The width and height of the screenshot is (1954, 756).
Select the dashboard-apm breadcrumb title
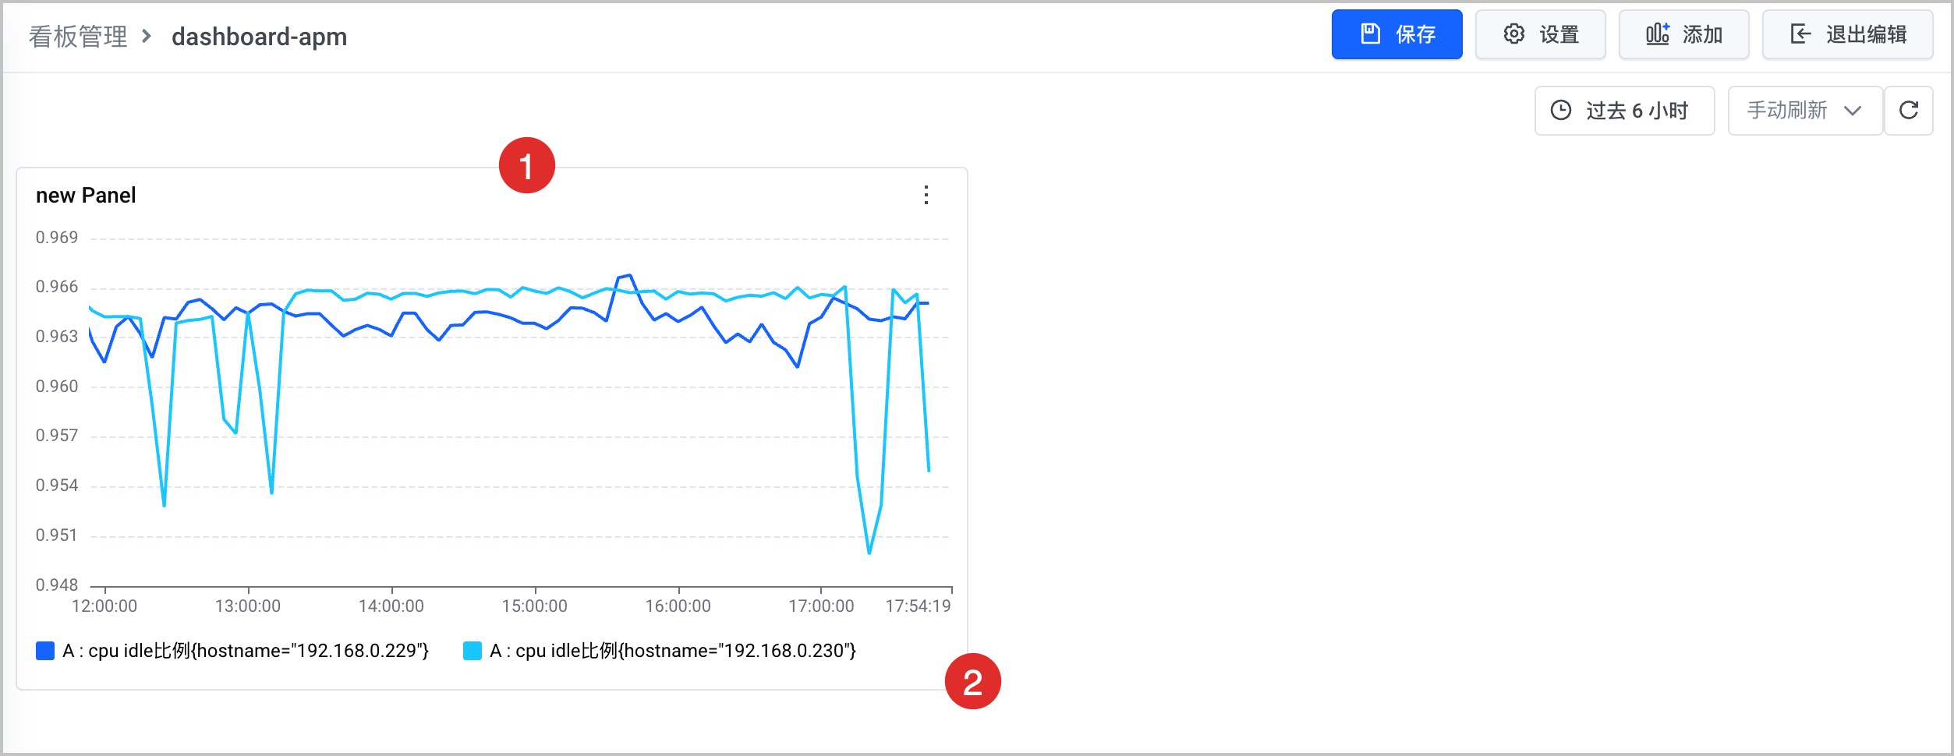coord(259,37)
